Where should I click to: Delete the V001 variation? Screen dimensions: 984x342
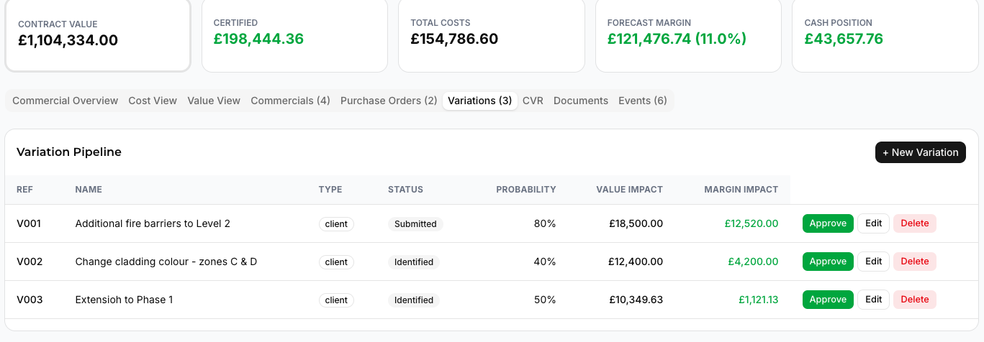[915, 223]
